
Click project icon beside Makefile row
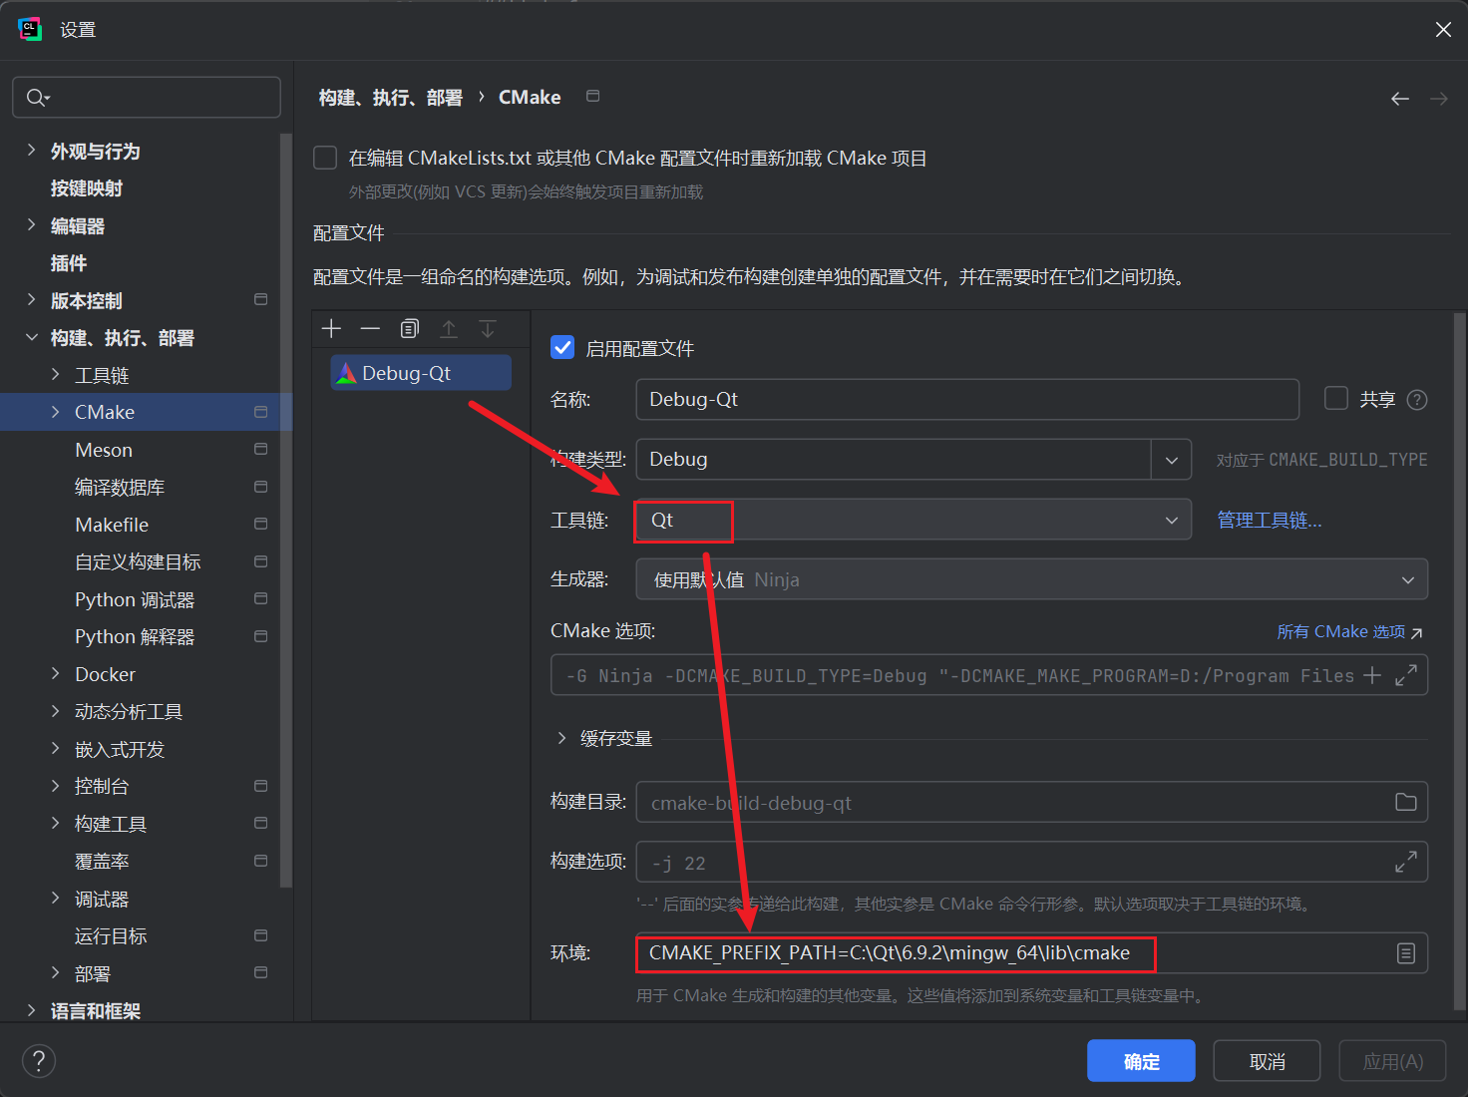pyautogui.click(x=261, y=524)
